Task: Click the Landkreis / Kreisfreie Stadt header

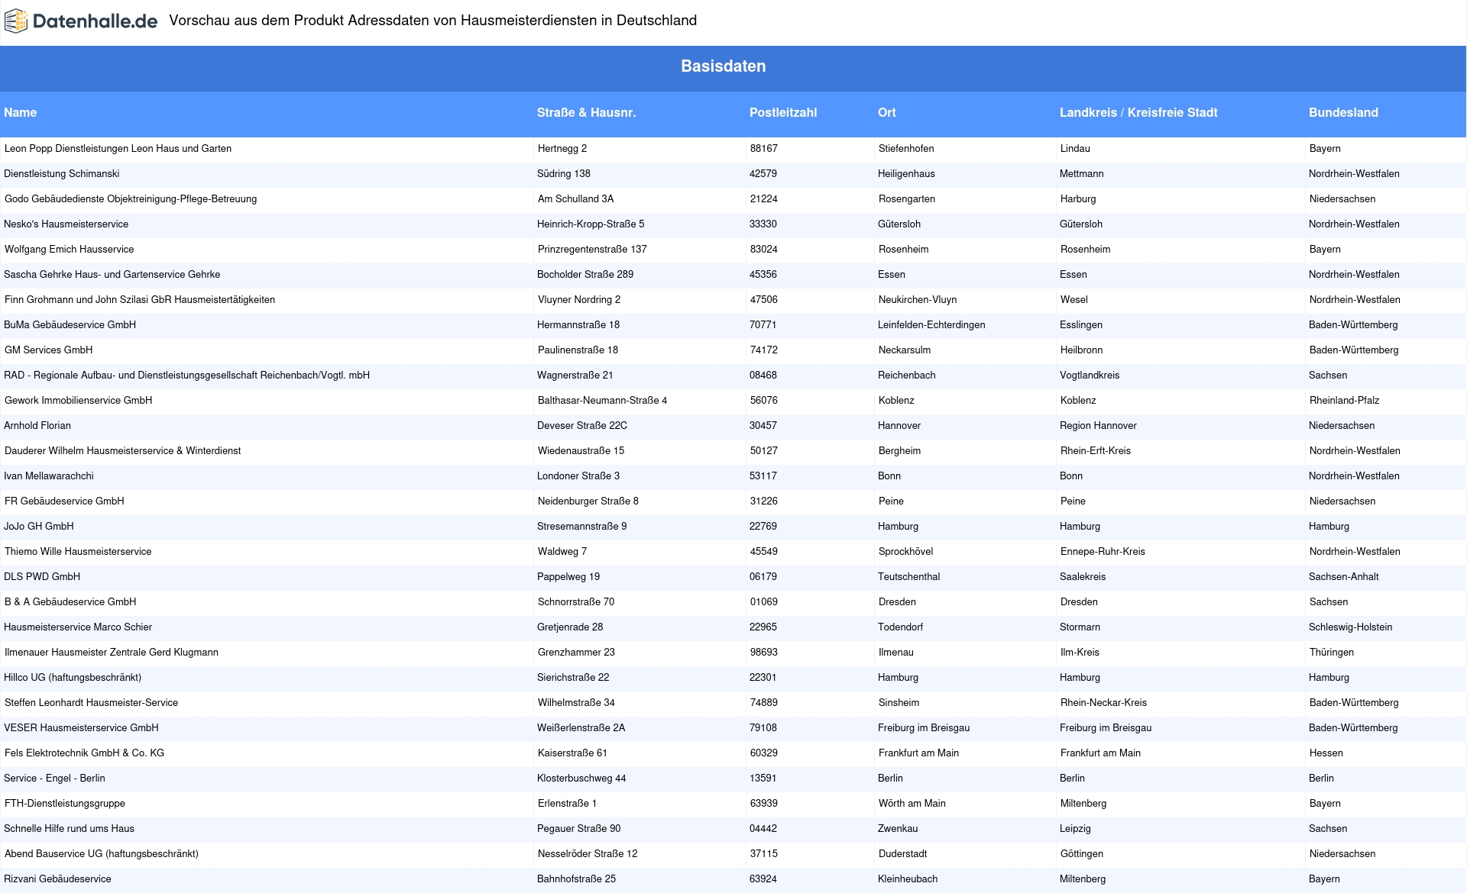Action: point(1138,112)
